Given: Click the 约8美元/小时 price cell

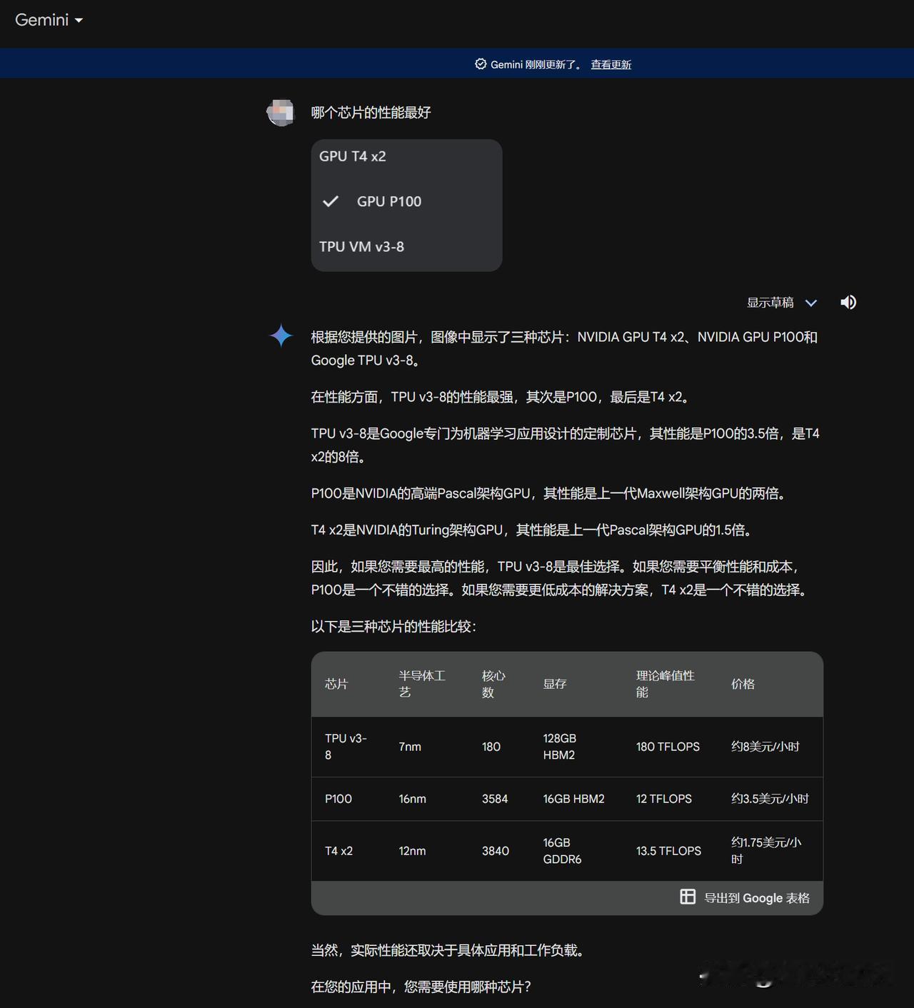Looking at the screenshot, I should (x=765, y=747).
